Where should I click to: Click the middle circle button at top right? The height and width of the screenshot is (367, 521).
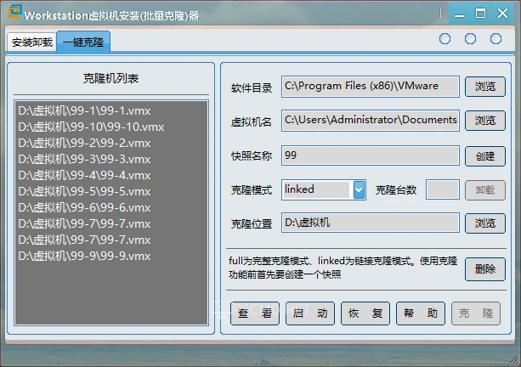point(470,39)
